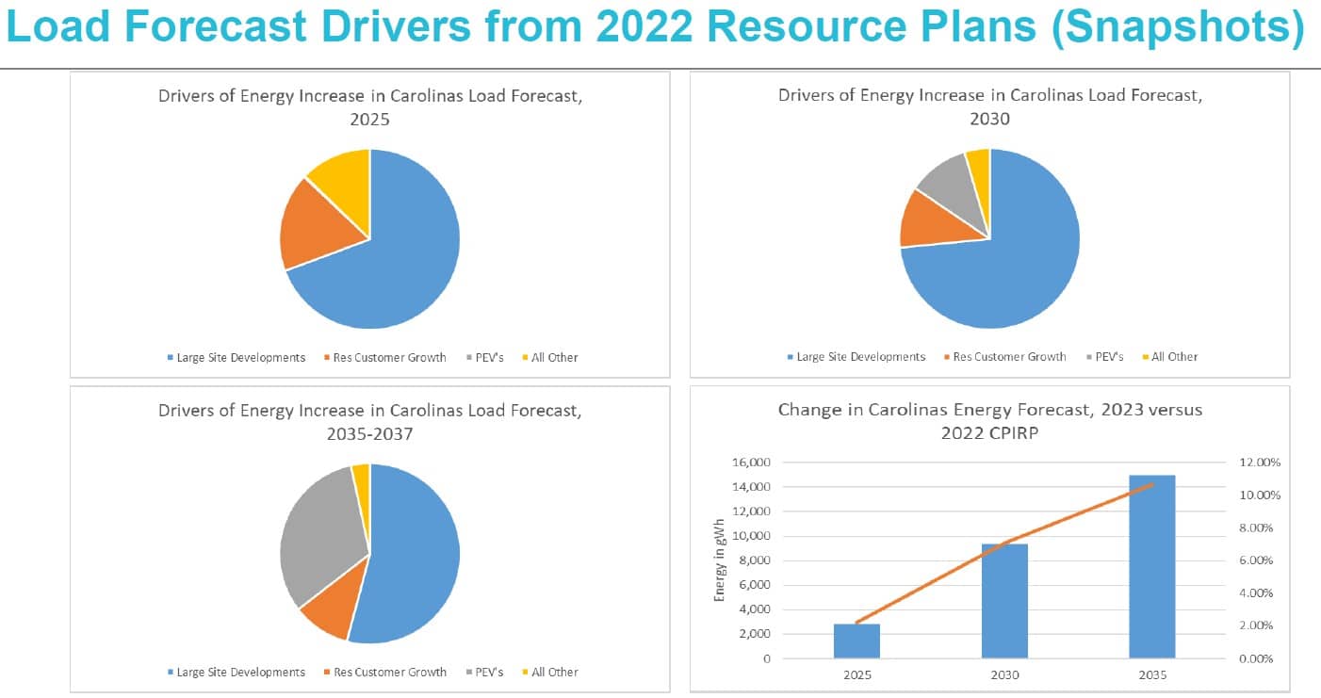
Task: Click the tallest bar for 2035
Action: coord(1151,565)
